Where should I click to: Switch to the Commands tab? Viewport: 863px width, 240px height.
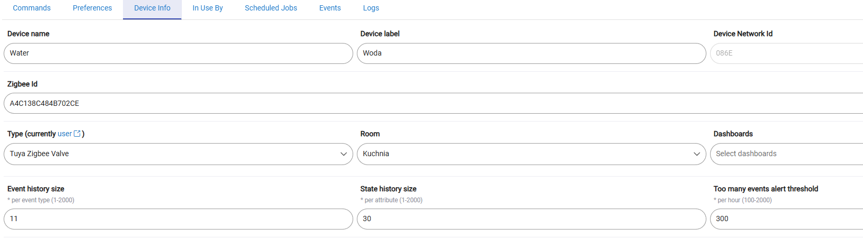(x=32, y=8)
